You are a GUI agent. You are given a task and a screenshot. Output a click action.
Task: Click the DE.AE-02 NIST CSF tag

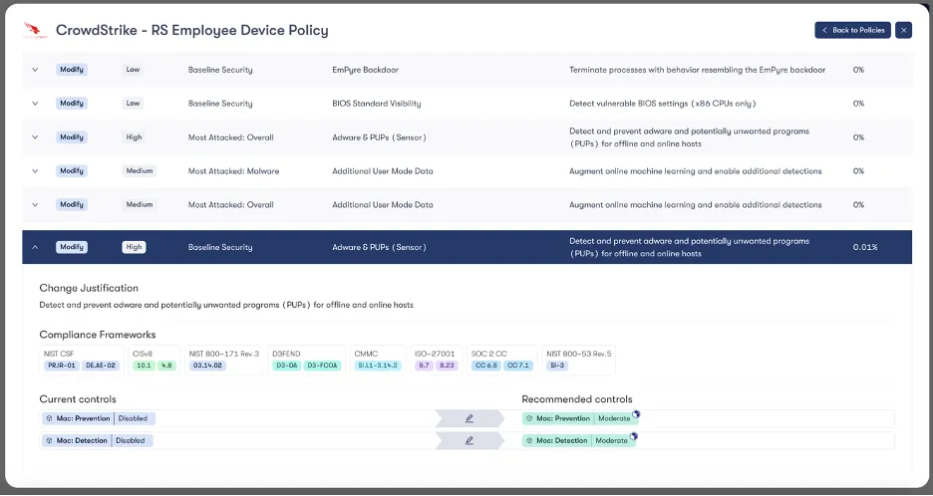point(101,366)
